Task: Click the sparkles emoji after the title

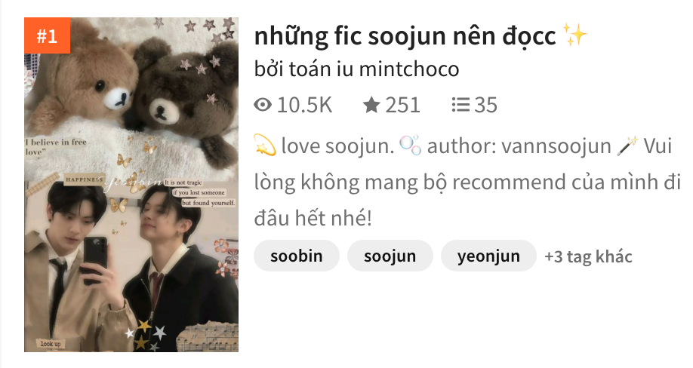Action: click(x=574, y=35)
